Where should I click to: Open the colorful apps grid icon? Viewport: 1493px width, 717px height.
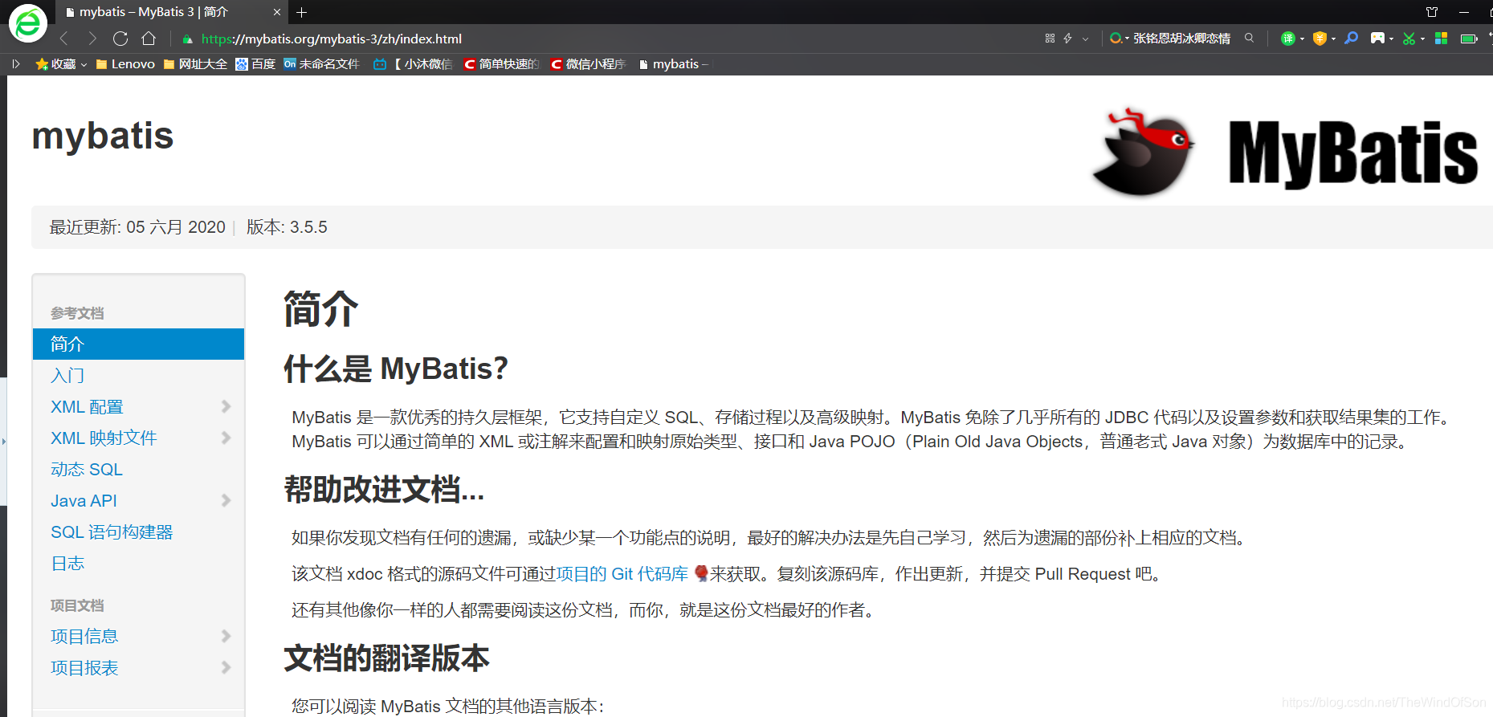[1441, 39]
